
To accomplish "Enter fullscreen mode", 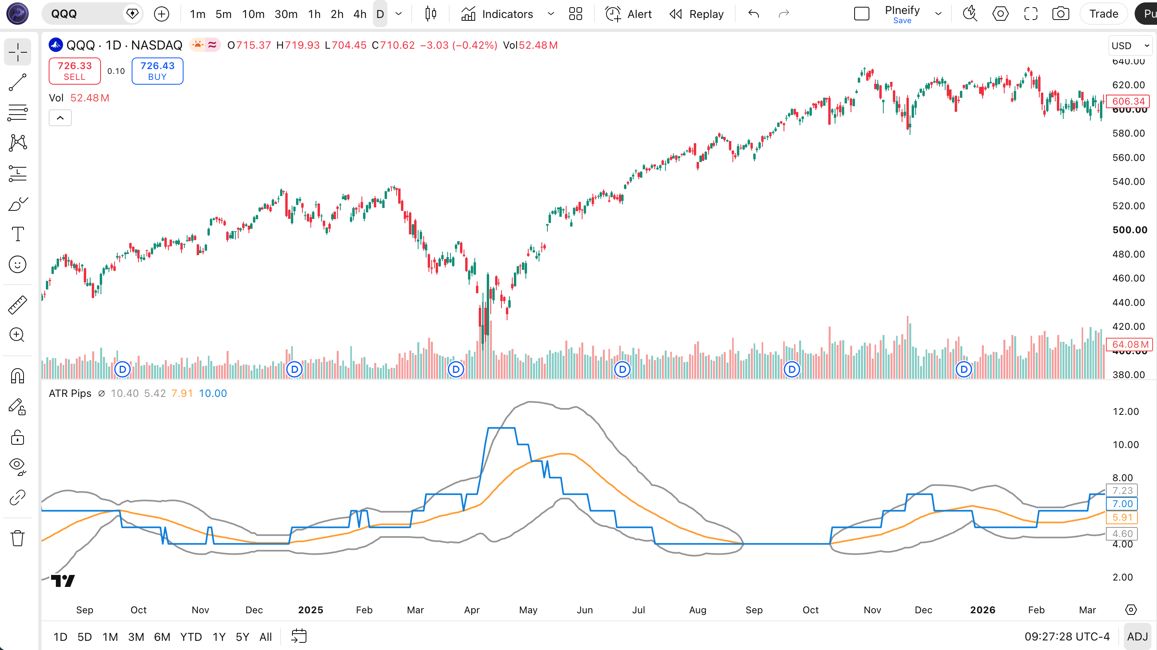I will pyautogui.click(x=1031, y=14).
